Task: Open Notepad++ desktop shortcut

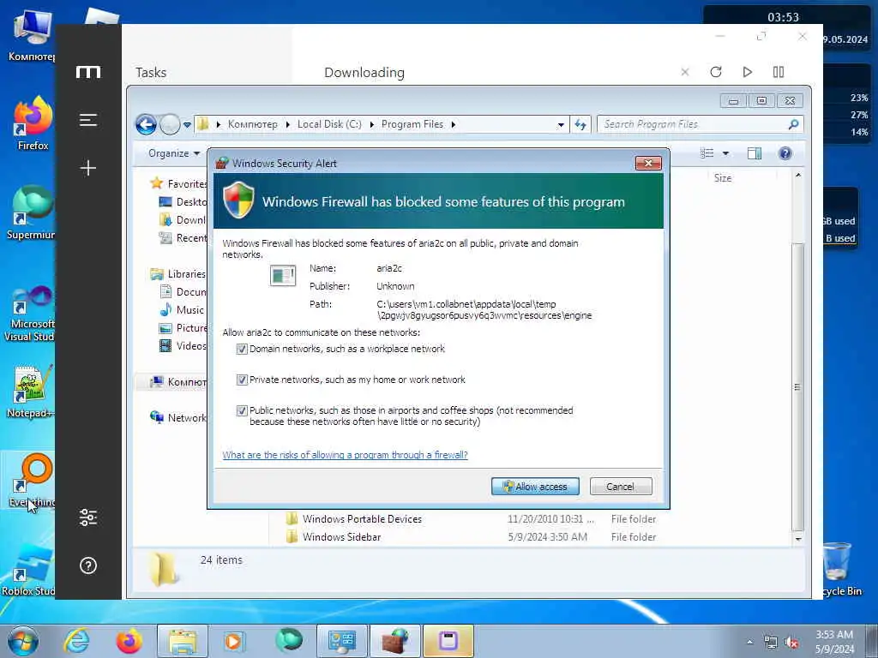Action: (x=31, y=391)
